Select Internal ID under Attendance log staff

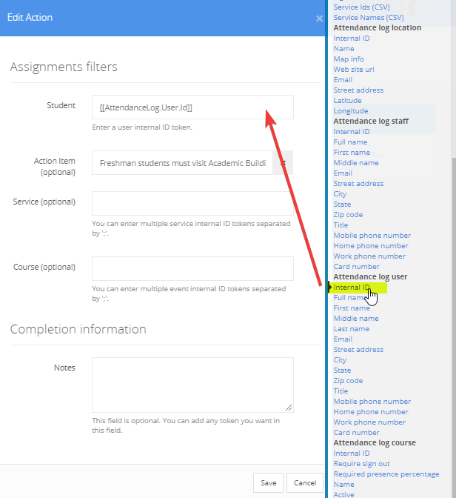tap(352, 131)
